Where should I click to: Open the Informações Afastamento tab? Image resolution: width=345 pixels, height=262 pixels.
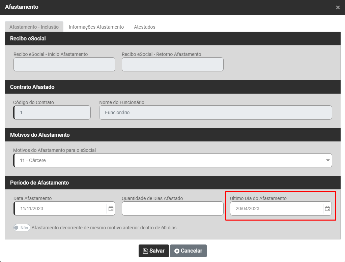click(96, 27)
